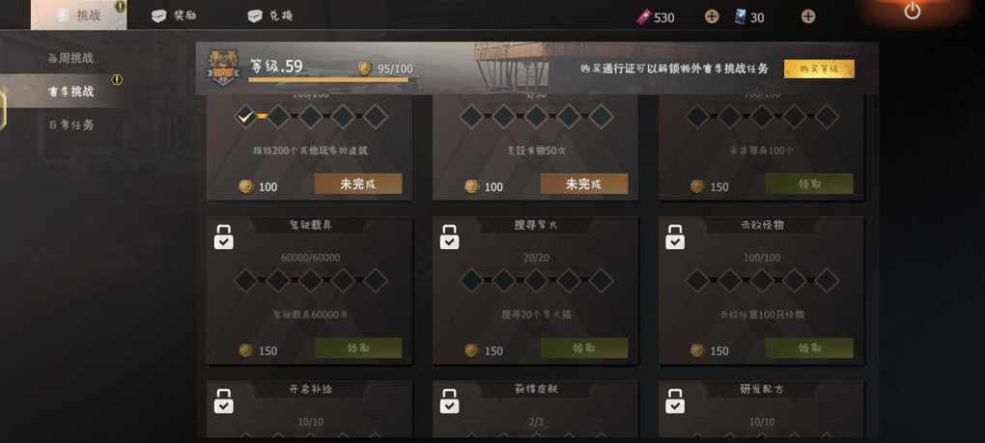Tap the checked first diamond stage marker
Screen dimensions: 985x443
[245, 116]
